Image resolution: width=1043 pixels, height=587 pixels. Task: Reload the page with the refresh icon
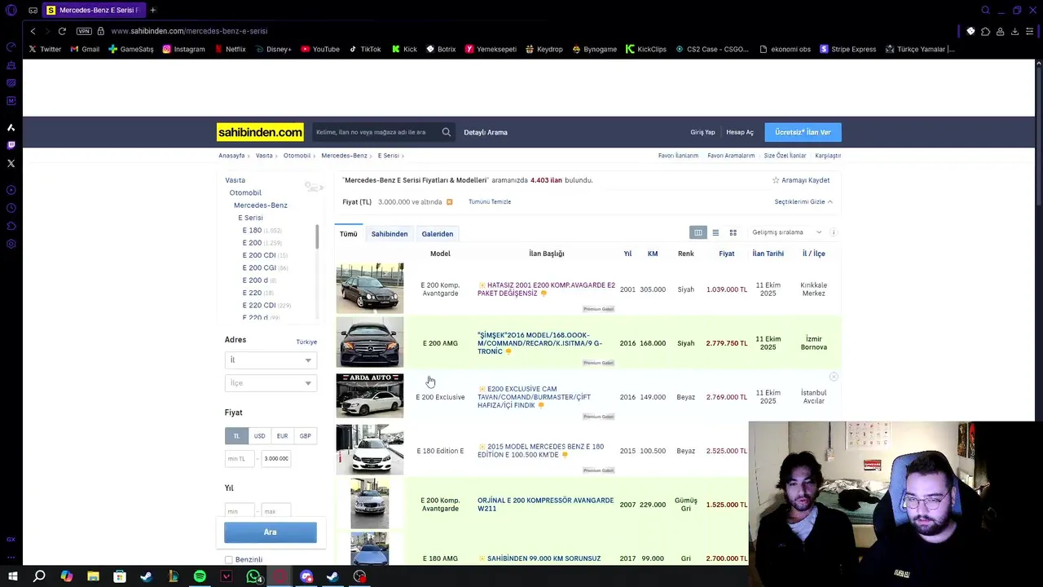click(x=62, y=31)
